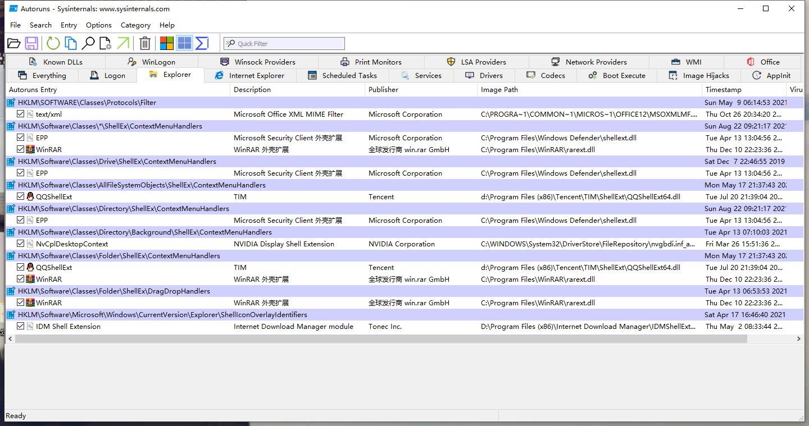This screenshot has width=809, height=426.
Task: Open the Codecs tab
Action: tap(546, 76)
